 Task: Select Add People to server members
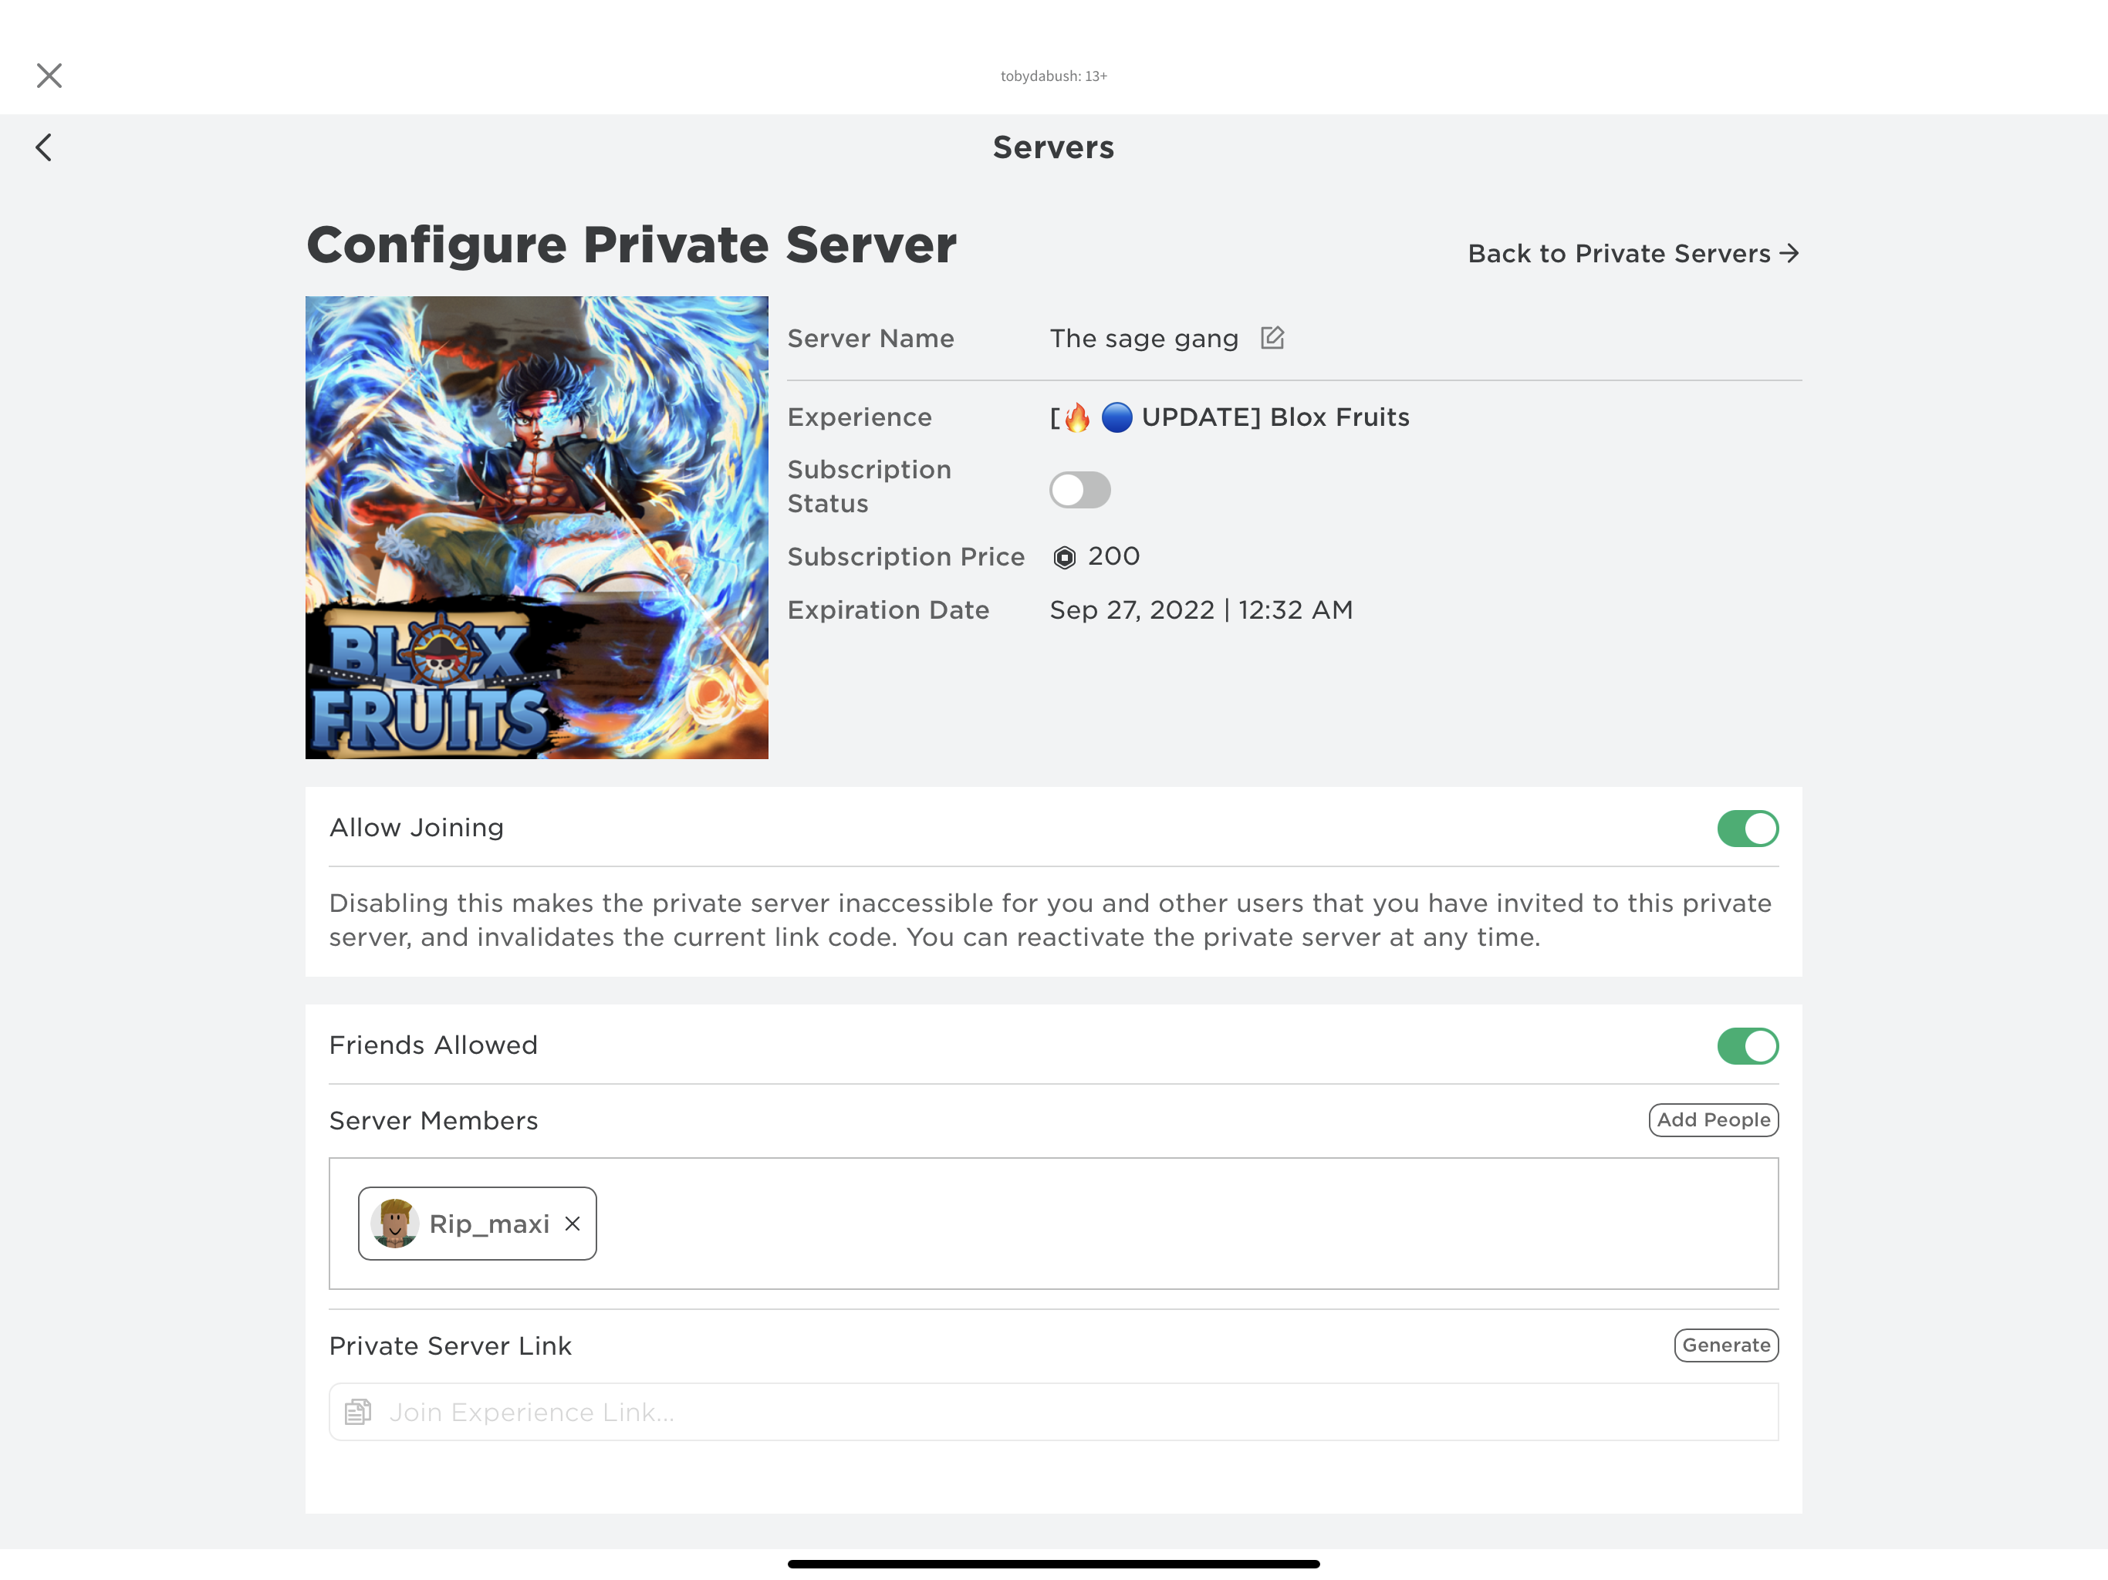click(1714, 1120)
